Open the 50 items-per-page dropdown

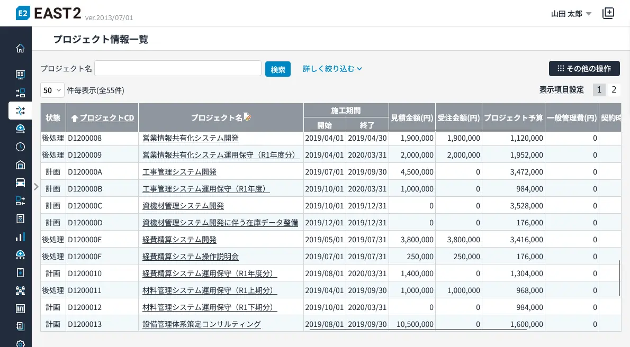pos(52,90)
